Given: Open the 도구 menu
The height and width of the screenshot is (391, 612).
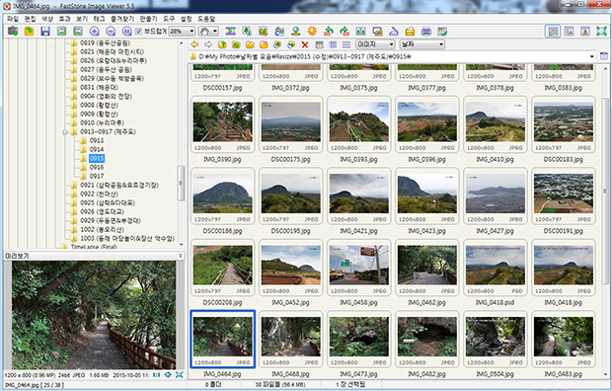Looking at the screenshot, I should tap(169, 19).
